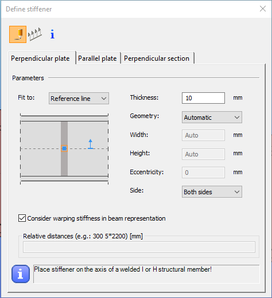Click the Width Auto field
Viewport: 272px width, 298px height.
point(203,135)
